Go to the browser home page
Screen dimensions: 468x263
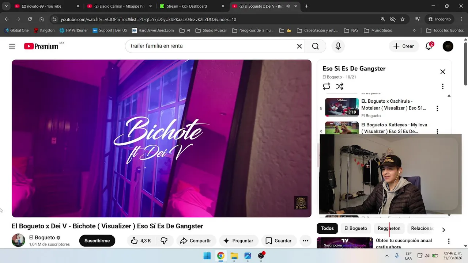pos(41,19)
